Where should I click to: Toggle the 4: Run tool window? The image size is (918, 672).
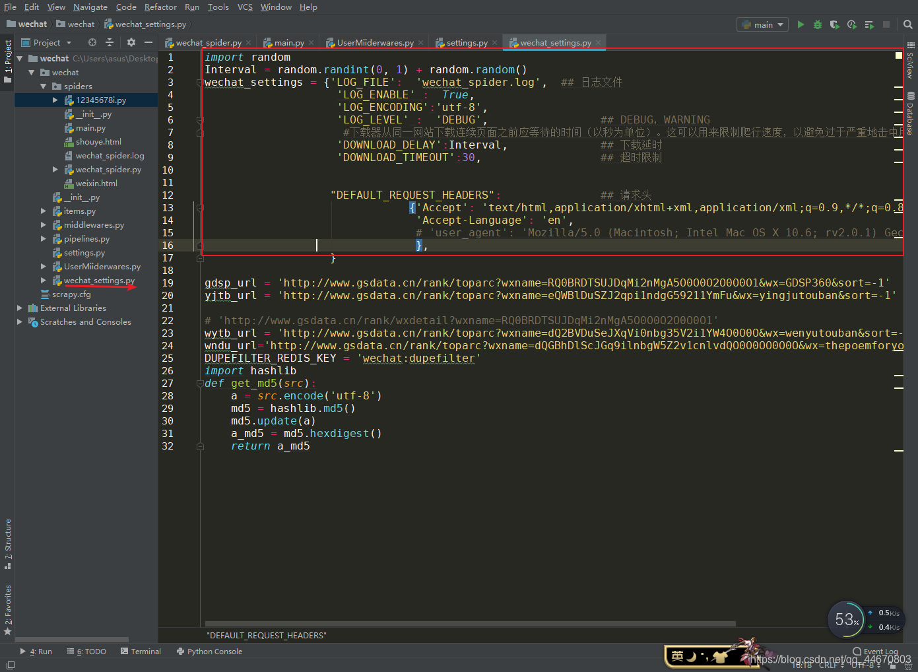click(36, 652)
